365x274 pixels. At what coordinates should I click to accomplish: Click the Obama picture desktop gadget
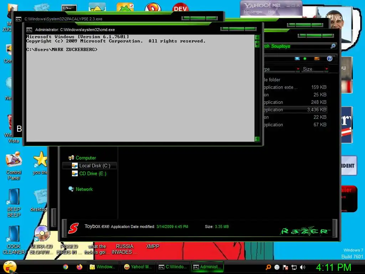(334, 26)
